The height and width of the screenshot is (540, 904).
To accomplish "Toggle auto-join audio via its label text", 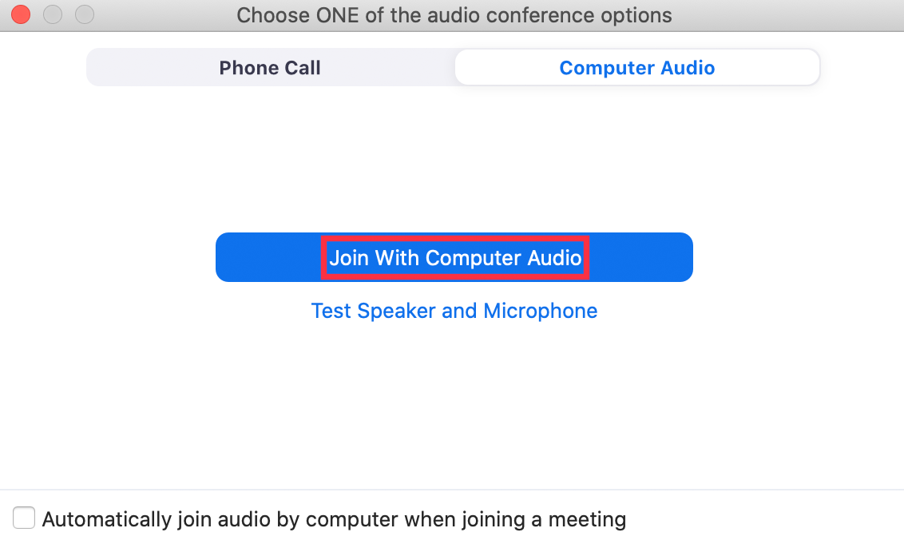I will [x=334, y=519].
